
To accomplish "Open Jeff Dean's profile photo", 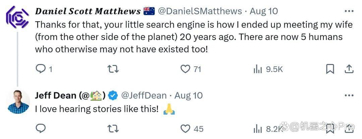I will tap(18, 102).
